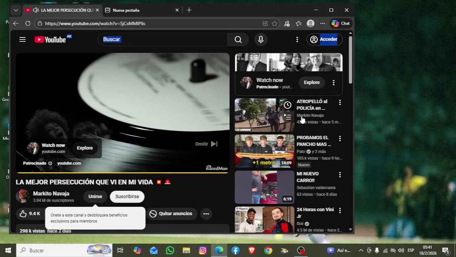Image resolution: width=456 pixels, height=257 pixels.
Task: Go back with the browser back arrow
Action: pyautogui.click(x=16, y=24)
